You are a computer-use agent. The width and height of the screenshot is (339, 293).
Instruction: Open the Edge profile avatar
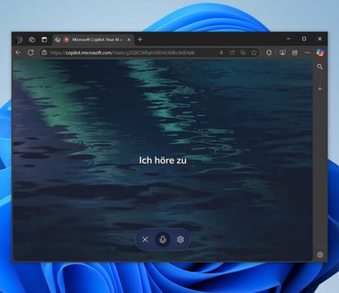pyautogui.click(x=19, y=40)
